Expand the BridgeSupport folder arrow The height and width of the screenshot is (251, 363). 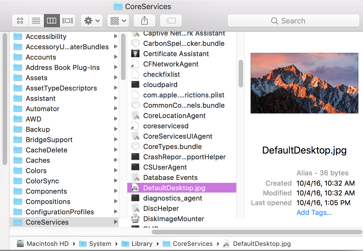tap(116, 139)
